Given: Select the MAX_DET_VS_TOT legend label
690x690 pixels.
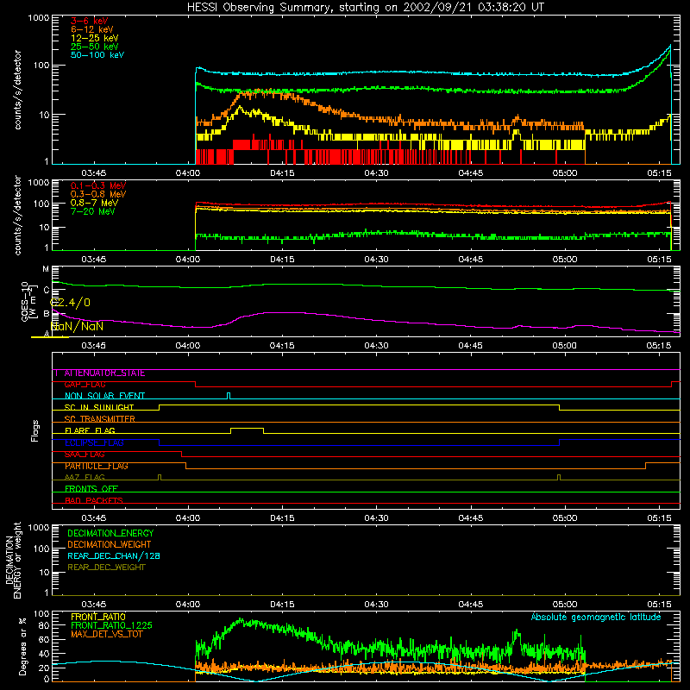Looking at the screenshot, I should click(x=107, y=634).
